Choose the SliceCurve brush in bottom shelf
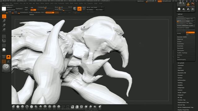 (x=95, y=107)
